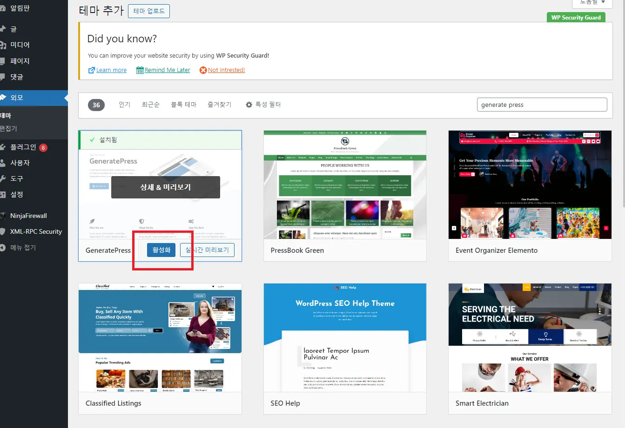
Task: Switch to the 최신순 filter tab
Action: (x=151, y=105)
